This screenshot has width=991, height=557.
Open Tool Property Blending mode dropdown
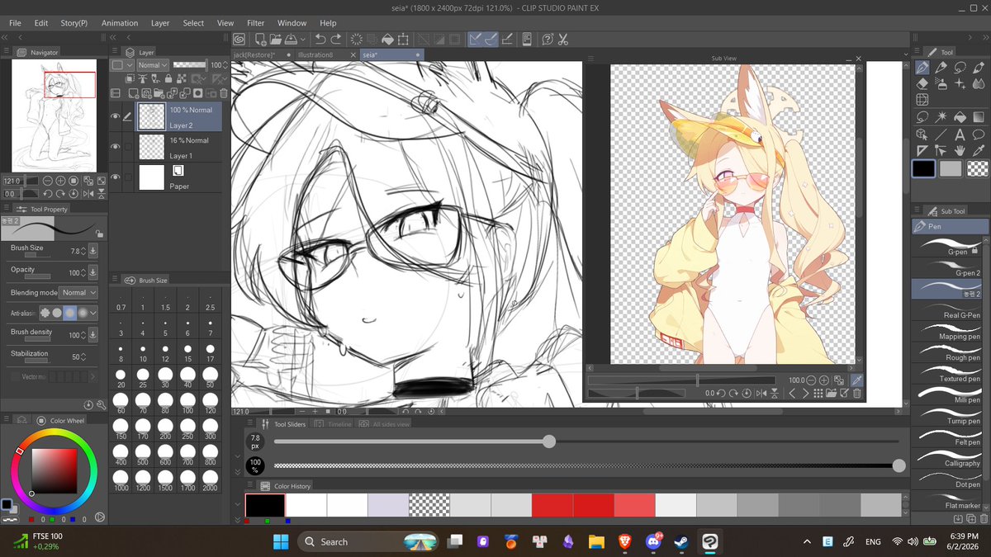(79, 292)
